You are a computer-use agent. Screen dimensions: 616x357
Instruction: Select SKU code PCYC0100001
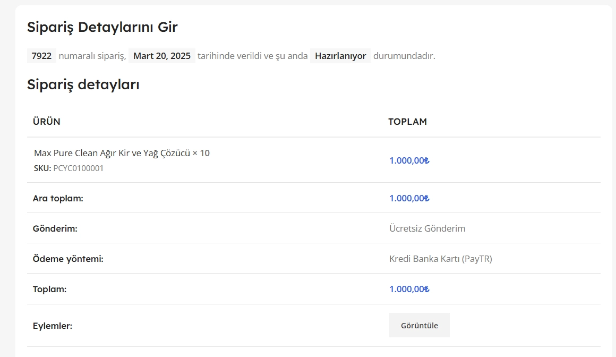(x=79, y=168)
